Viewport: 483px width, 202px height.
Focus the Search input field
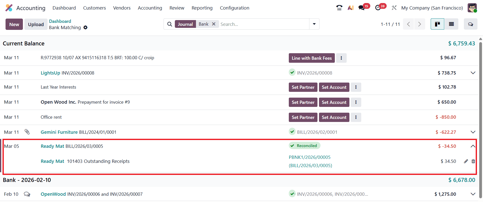(x=264, y=24)
